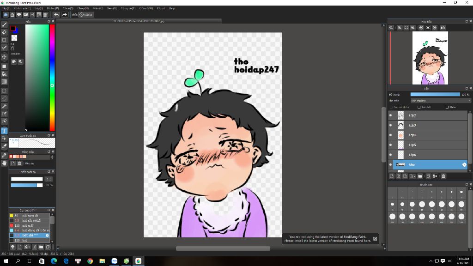Select the Hand pan tool

tap(4, 163)
